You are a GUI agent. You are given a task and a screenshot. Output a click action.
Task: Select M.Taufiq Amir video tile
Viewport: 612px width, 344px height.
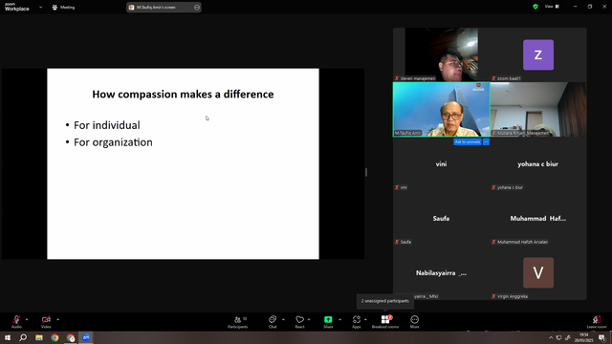pos(442,110)
